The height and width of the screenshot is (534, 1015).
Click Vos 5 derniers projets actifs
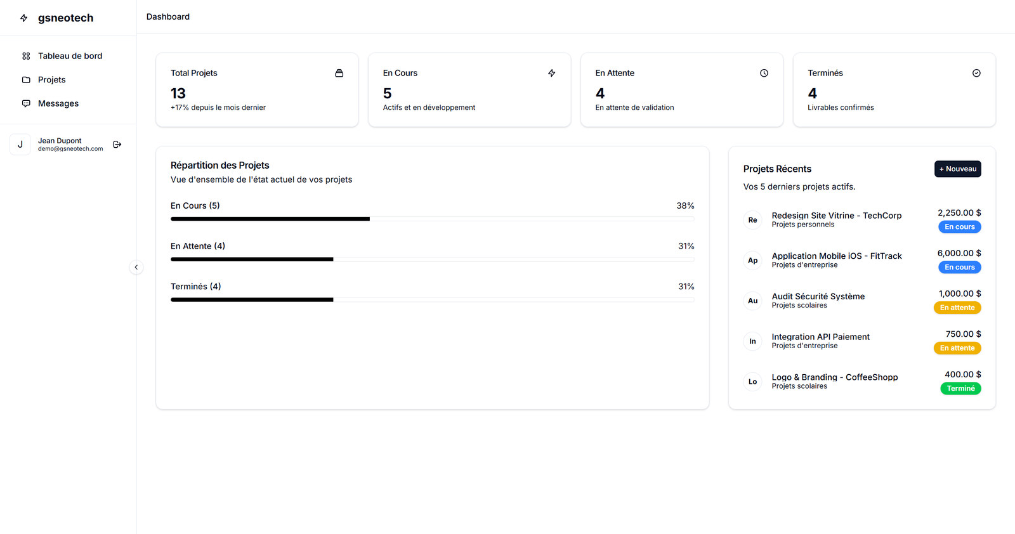click(799, 186)
